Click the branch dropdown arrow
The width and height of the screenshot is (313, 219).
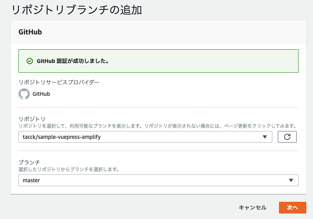tap(291, 180)
